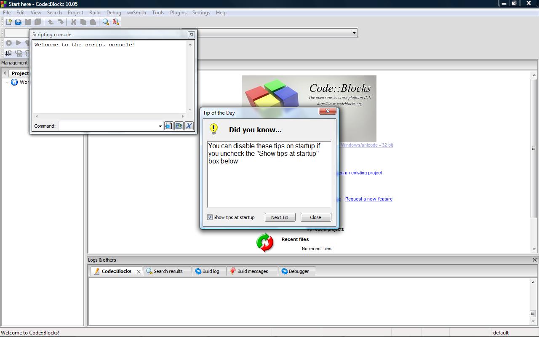Open the Settings menu
The height and width of the screenshot is (337, 539).
click(201, 13)
